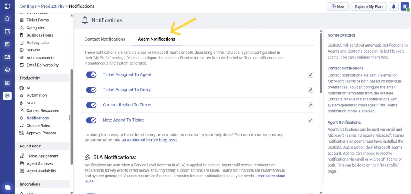The width and height of the screenshot is (411, 194).
Task: Click the icon beside Canned Responses
Action: pyautogui.click(x=22, y=110)
